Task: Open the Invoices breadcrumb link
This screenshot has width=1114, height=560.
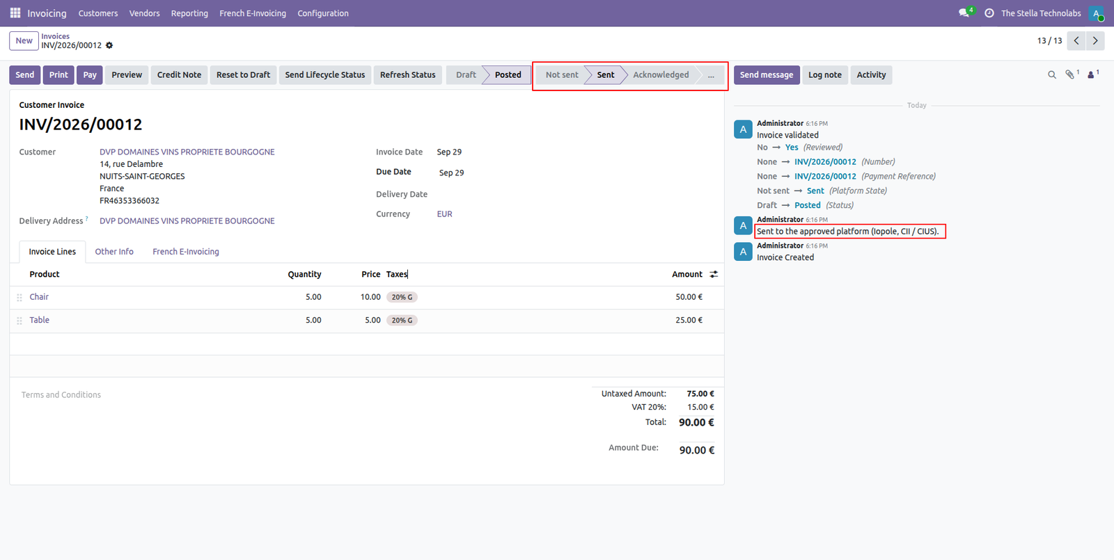Action: [55, 36]
